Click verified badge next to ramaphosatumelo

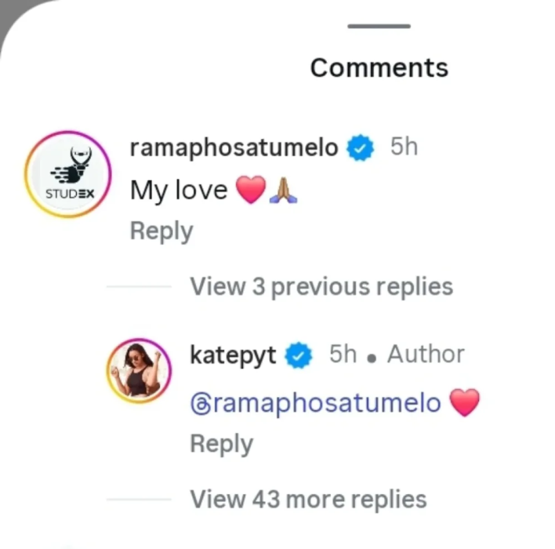point(361,147)
